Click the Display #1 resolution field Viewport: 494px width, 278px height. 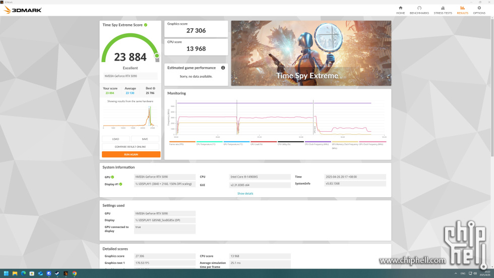coord(165,184)
